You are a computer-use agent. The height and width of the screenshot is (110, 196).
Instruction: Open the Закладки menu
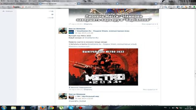[32, 1]
